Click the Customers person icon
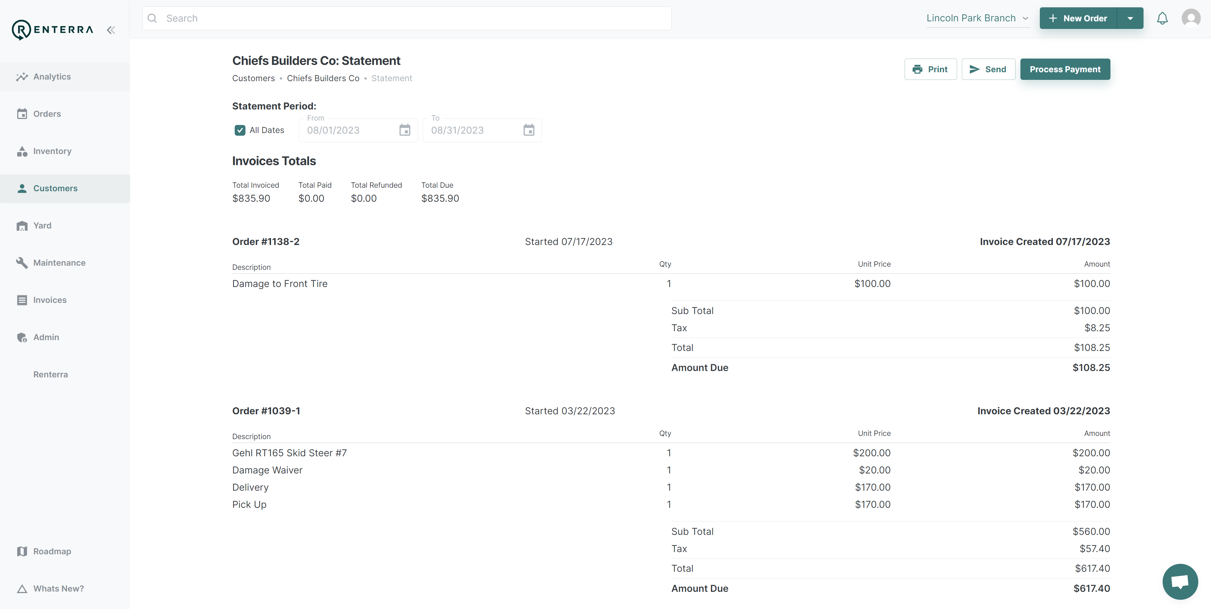The image size is (1211, 609). [22, 188]
